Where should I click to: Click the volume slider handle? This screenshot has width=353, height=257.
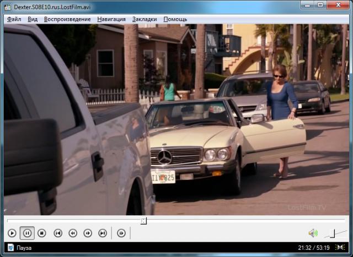pos(332,233)
